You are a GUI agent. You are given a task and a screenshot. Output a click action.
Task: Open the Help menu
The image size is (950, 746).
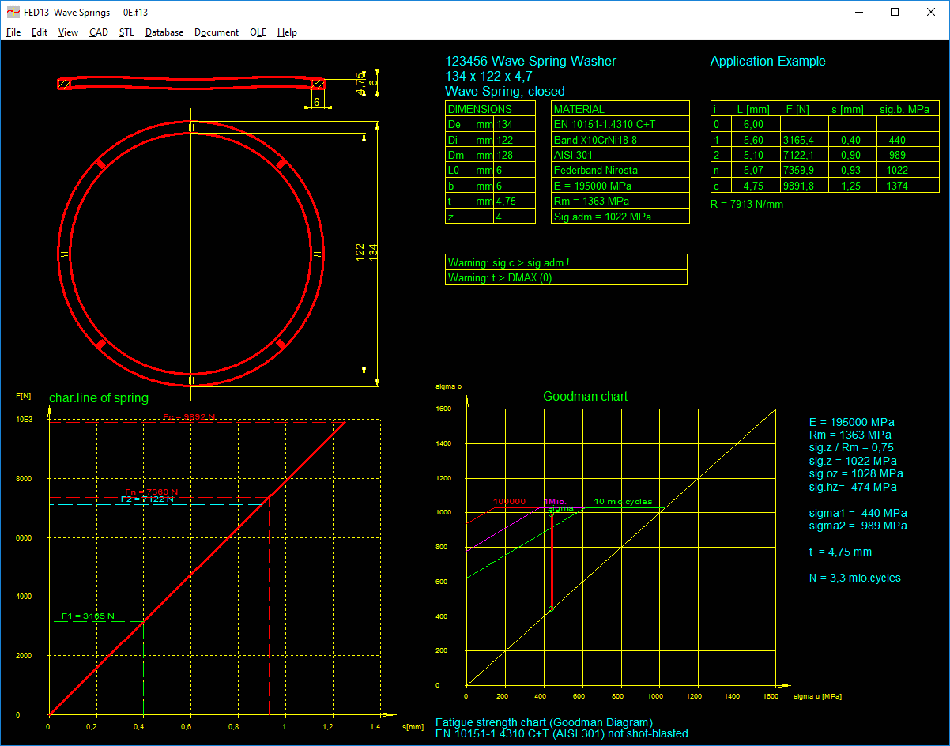coord(287,32)
